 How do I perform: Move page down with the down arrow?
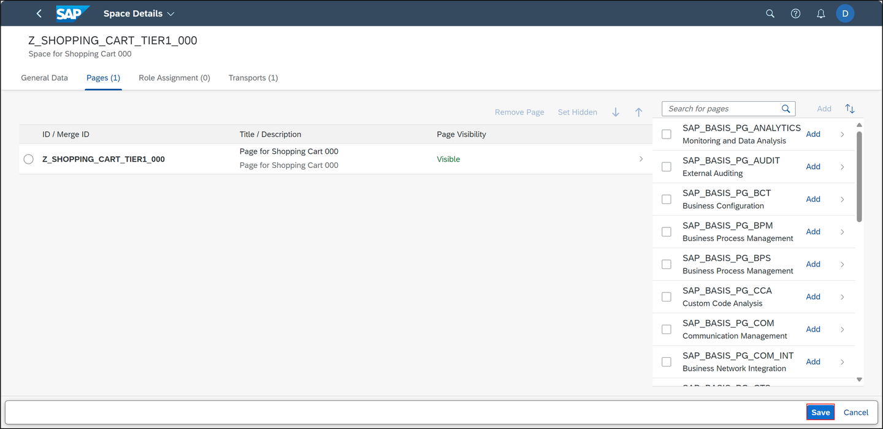point(616,112)
